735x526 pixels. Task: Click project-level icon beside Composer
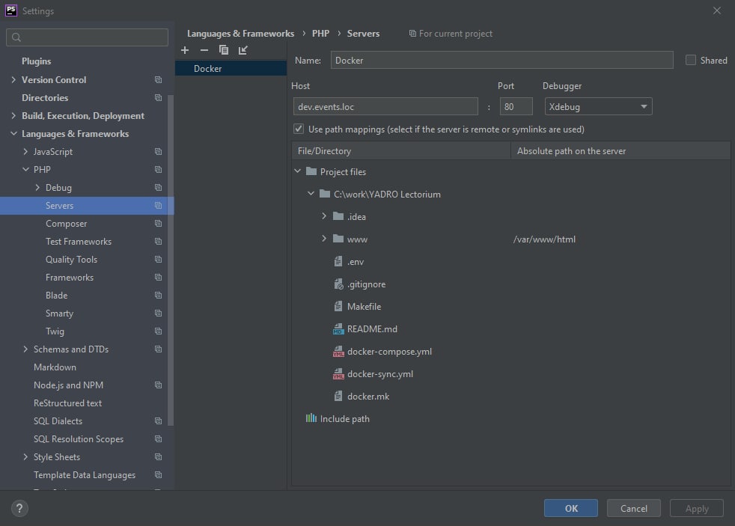click(x=159, y=224)
